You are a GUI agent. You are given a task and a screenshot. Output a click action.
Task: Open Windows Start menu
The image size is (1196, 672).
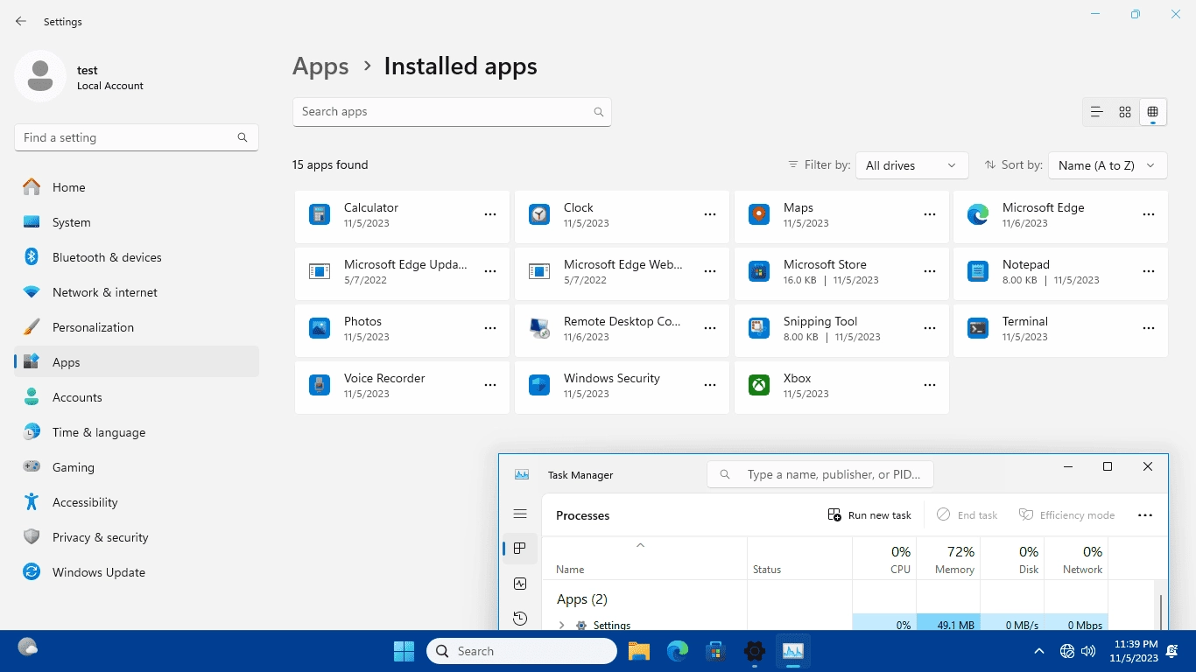tap(404, 651)
